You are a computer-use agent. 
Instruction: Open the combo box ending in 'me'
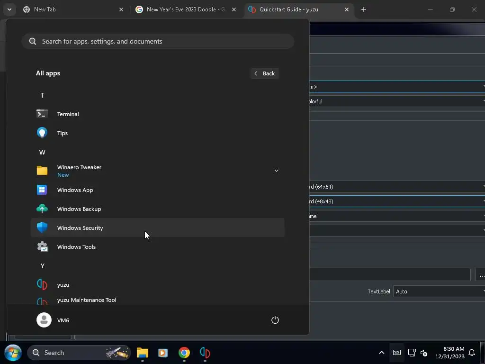tap(397, 216)
